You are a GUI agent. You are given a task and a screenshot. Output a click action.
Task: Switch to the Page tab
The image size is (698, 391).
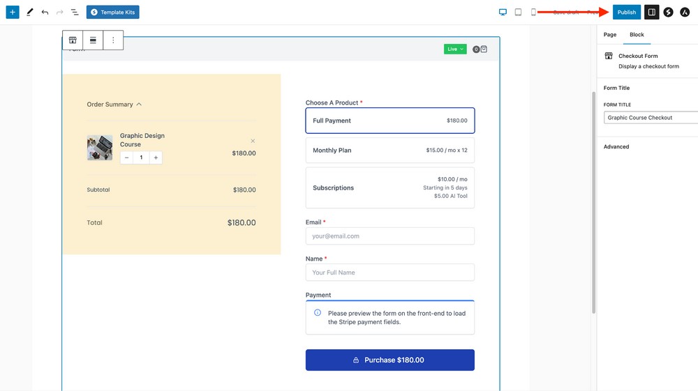click(610, 35)
